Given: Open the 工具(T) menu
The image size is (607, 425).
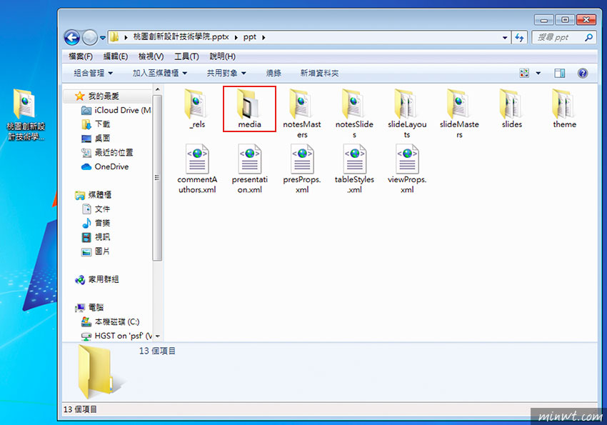Looking at the screenshot, I should point(186,56).
